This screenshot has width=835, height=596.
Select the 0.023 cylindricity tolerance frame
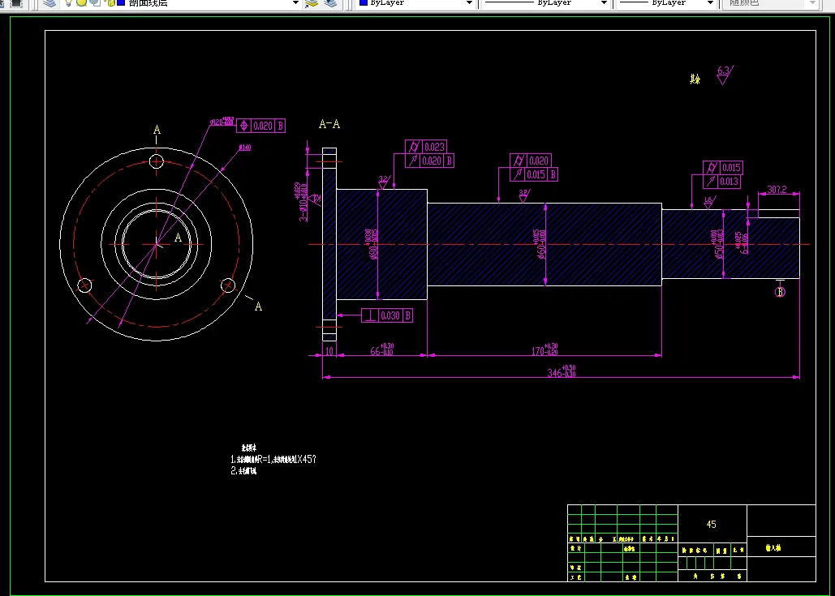(425, 146)
